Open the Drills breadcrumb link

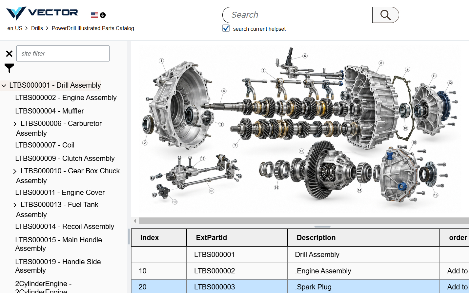37,28
